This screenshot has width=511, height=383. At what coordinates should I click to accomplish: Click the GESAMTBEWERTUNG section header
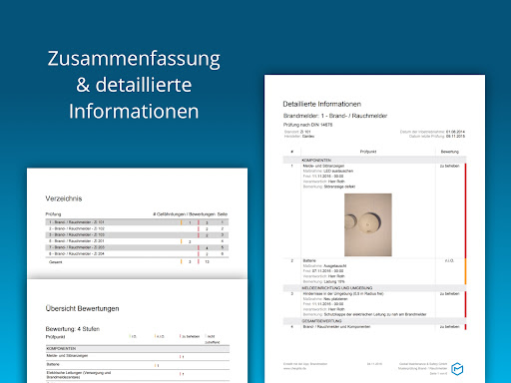pos(374,321)
